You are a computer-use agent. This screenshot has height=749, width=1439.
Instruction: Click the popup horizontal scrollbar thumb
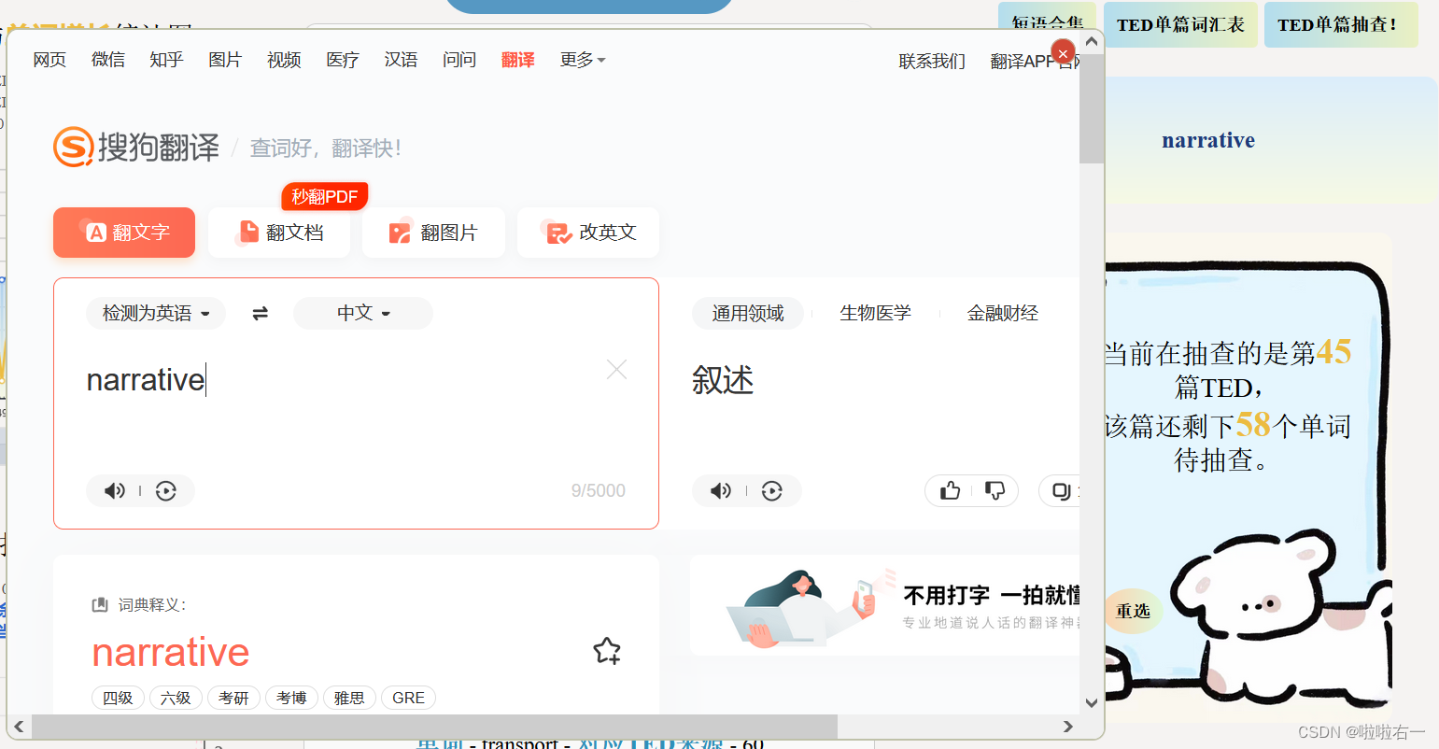(434, 727)
